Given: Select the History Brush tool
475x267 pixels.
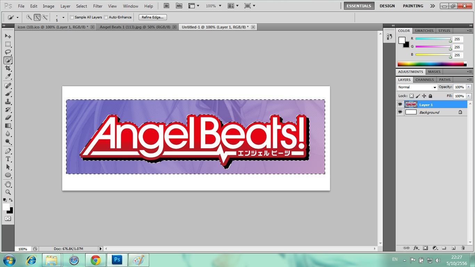Looking at the screenshot, I should 8,110.
